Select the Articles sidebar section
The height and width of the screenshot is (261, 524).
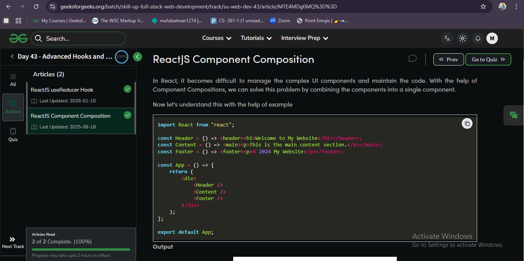click(13, 107)
